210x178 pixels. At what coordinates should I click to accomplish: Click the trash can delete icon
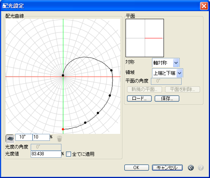point(60,138)
